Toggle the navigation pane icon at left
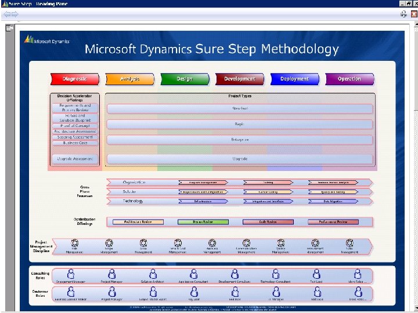Screen dimensions: 418x313 [x=9, y=28]
